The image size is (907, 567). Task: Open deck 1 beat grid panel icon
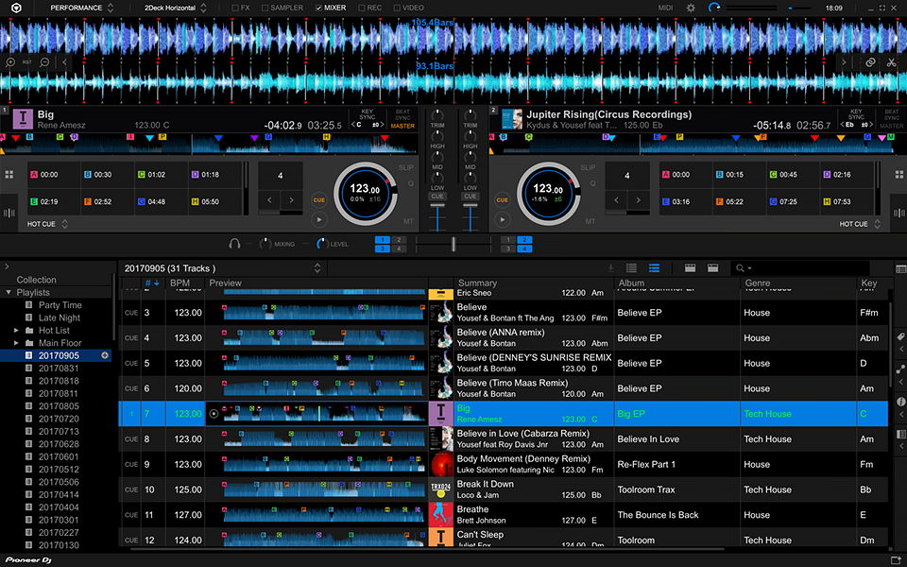tap(9, 213)
